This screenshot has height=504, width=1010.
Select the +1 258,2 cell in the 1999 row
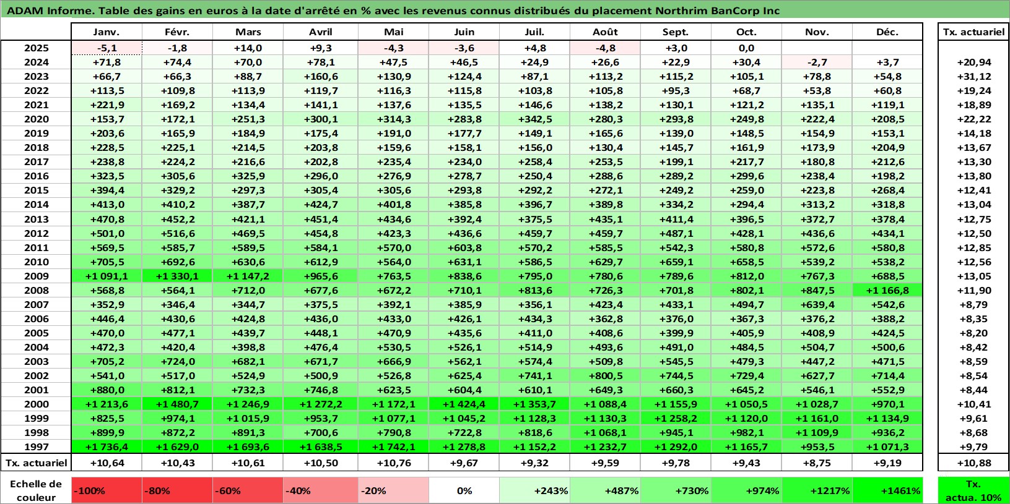click(676, 418)
